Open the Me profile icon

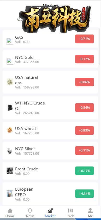90,211
